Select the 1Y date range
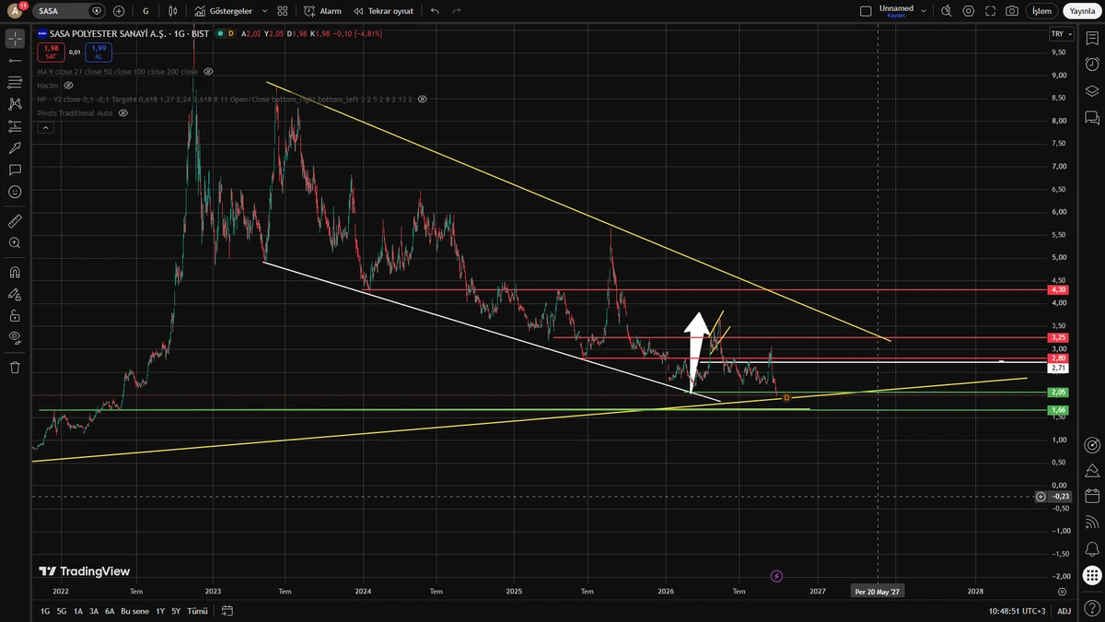The height and width of the screenshot is (622, 1105). tap(160, 611)
